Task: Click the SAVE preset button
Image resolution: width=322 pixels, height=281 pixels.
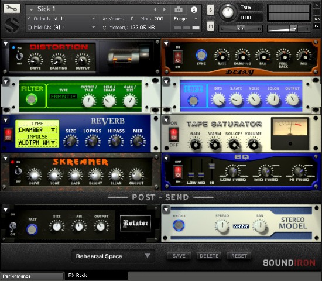Action: tap(179, 256)
